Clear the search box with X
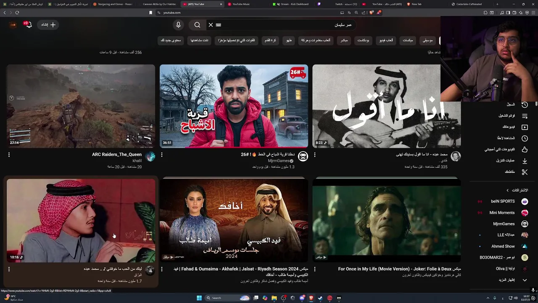The image size is (538, 303). point(211,25)
